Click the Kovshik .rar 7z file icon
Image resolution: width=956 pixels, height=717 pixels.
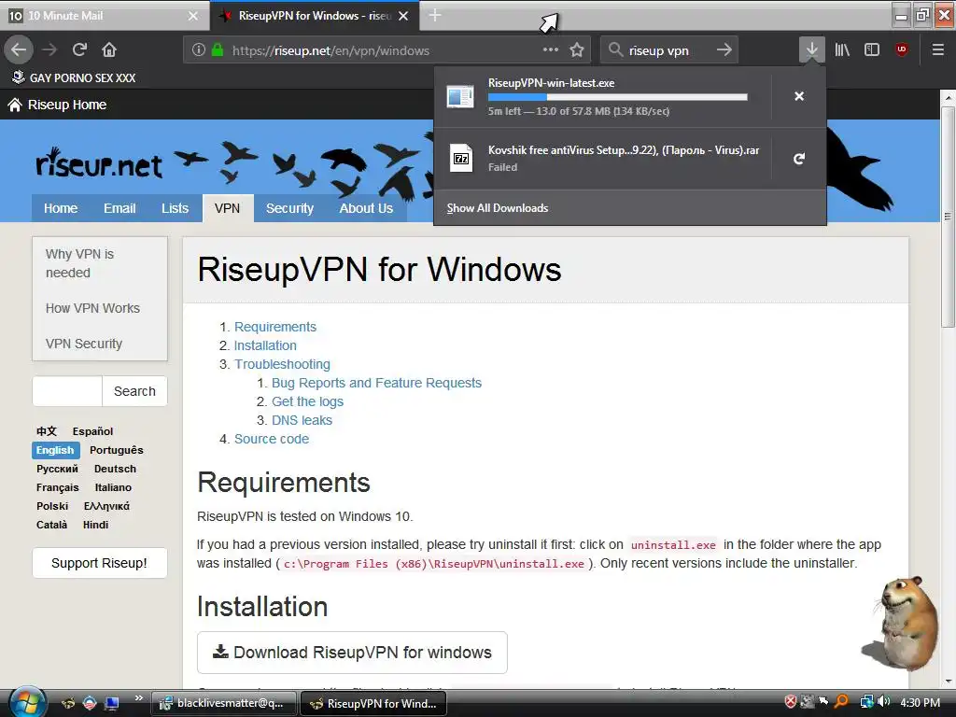(461, 159)
